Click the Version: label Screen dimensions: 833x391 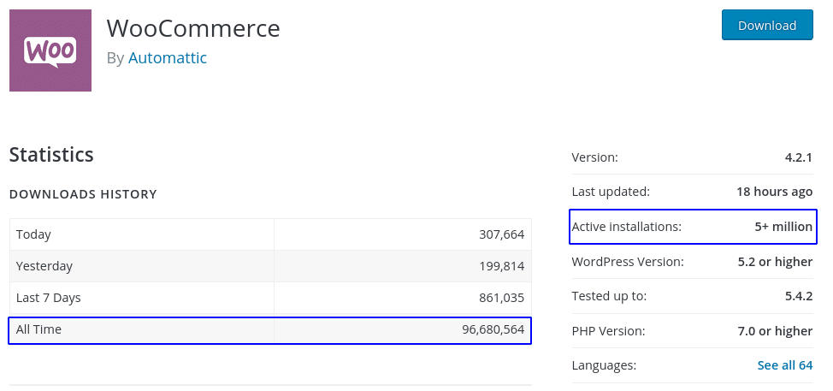point(595,157)
